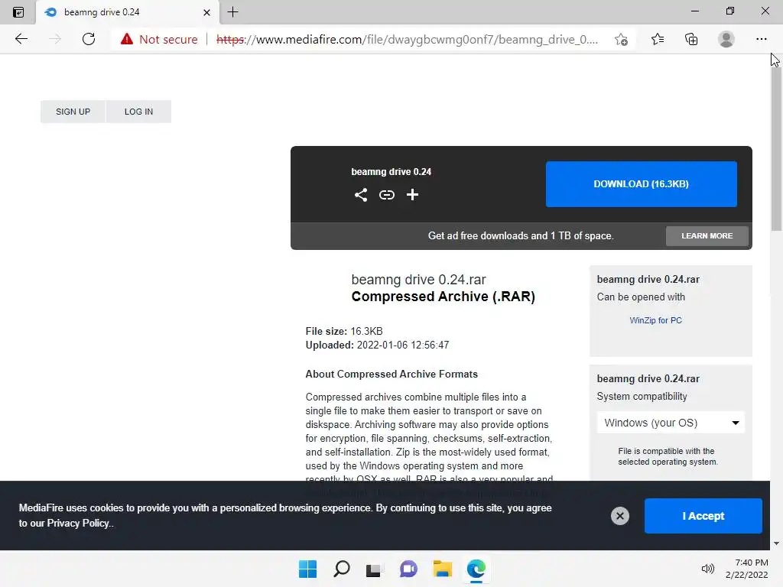Open the tab actions menu icon

pos(18,12)
